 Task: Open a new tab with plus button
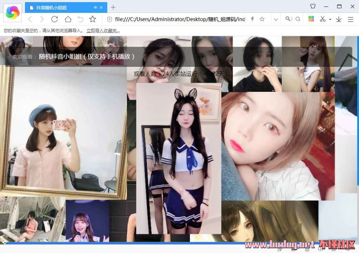[113, 8]
